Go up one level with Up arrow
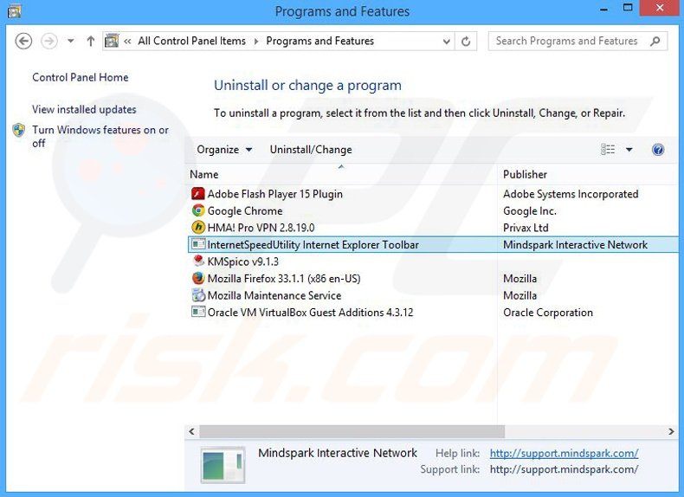684x497 pixels. [90, 42]
